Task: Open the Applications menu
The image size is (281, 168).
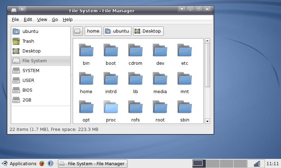Action: tap(19, 163)
